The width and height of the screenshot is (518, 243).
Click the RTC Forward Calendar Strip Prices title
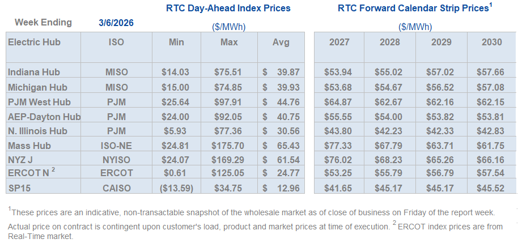[414, 8]
